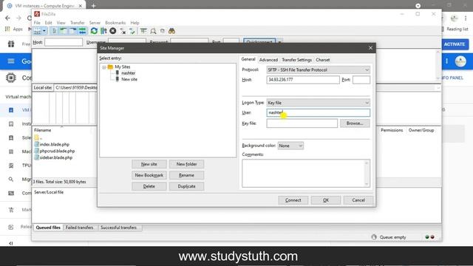Switch to the Queued files tab
The image size is (473, 266).
[48, 228]
